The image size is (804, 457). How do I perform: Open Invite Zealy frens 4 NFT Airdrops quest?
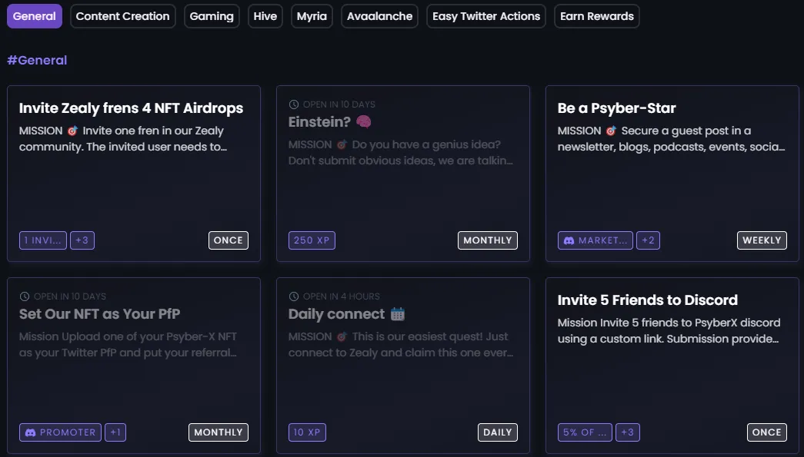tap(131, 108)
